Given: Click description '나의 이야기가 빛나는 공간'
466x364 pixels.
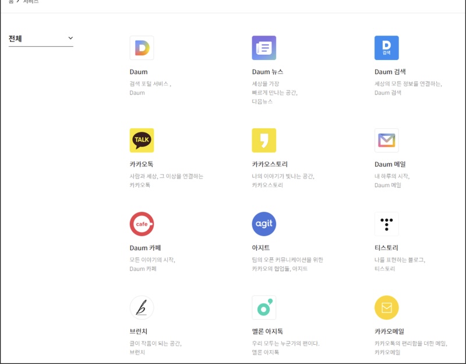Looking at the screenshot, I should click(283, 176).
